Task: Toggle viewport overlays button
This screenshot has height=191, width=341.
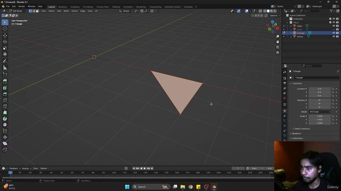Action: point(247,11)
